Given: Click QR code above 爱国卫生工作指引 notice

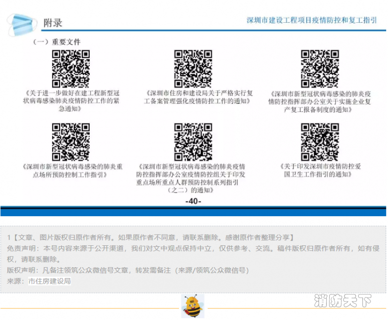Looking at the screenshot, I should point(320,142).
